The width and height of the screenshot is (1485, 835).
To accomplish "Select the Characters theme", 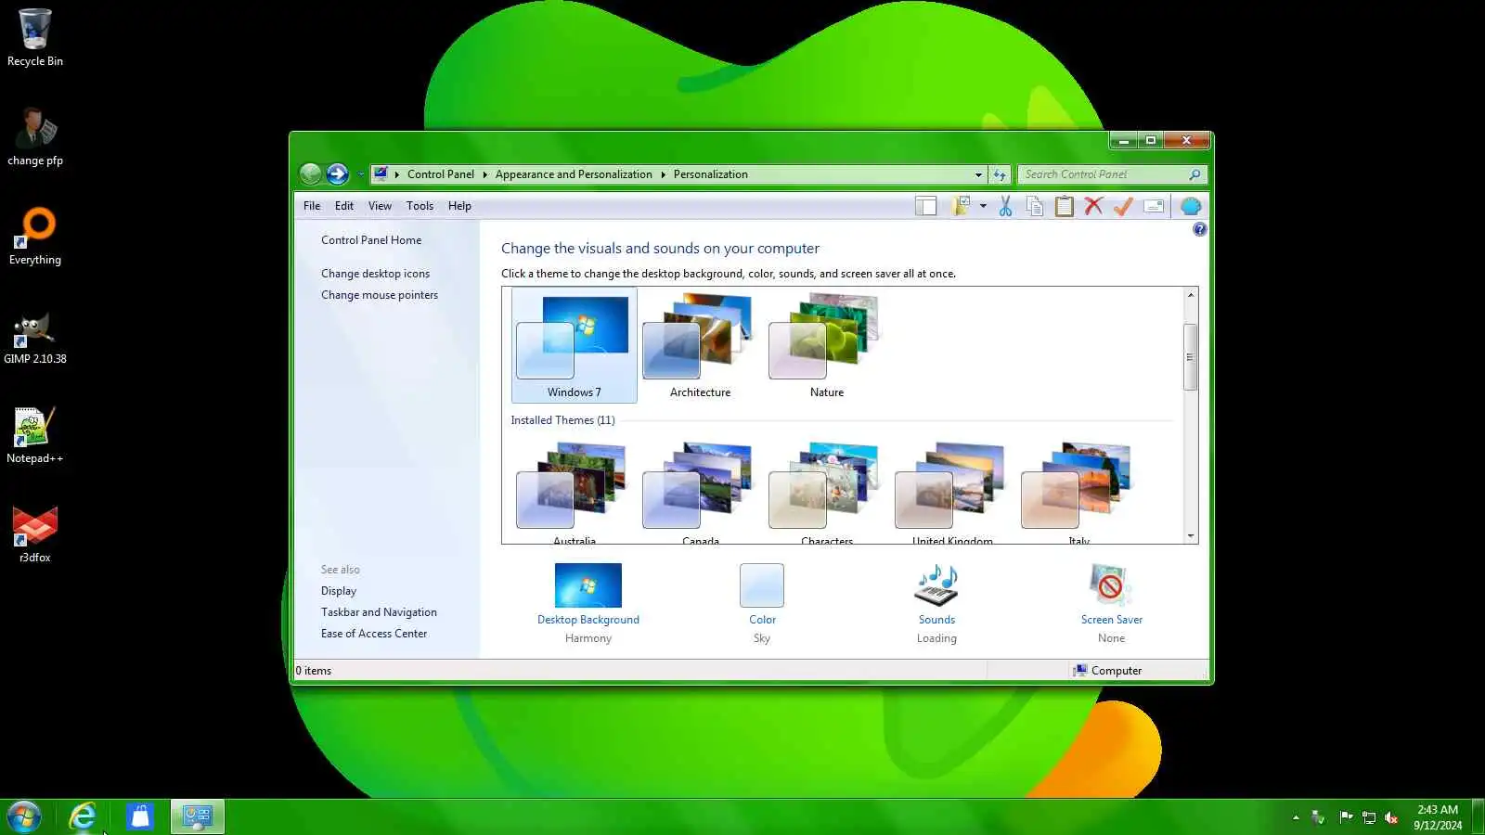I will 826,492.
